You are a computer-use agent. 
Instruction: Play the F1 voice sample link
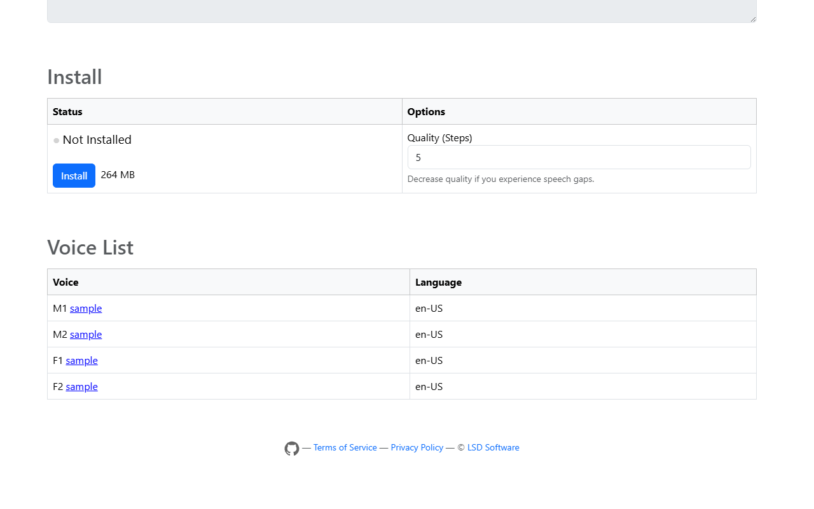click(81, 360)
